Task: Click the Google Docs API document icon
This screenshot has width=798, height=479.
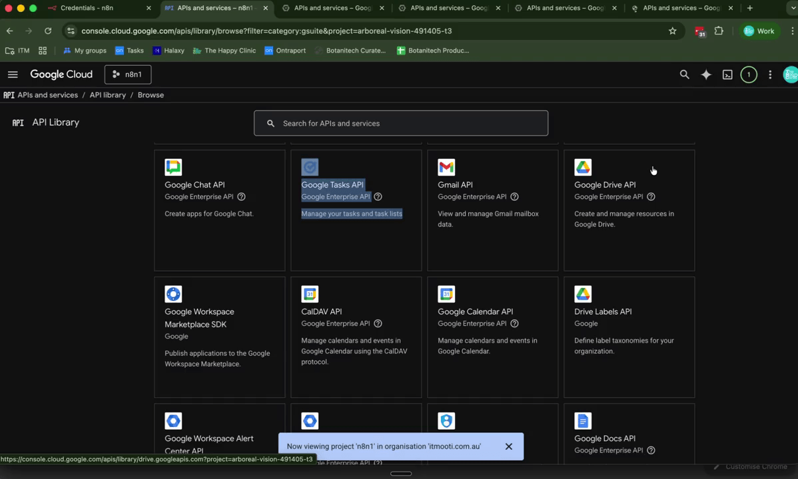Action: (x=582, y=420)
